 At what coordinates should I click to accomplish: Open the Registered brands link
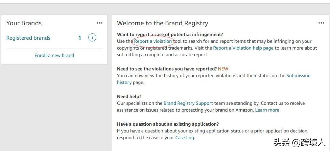pos(28,38)
